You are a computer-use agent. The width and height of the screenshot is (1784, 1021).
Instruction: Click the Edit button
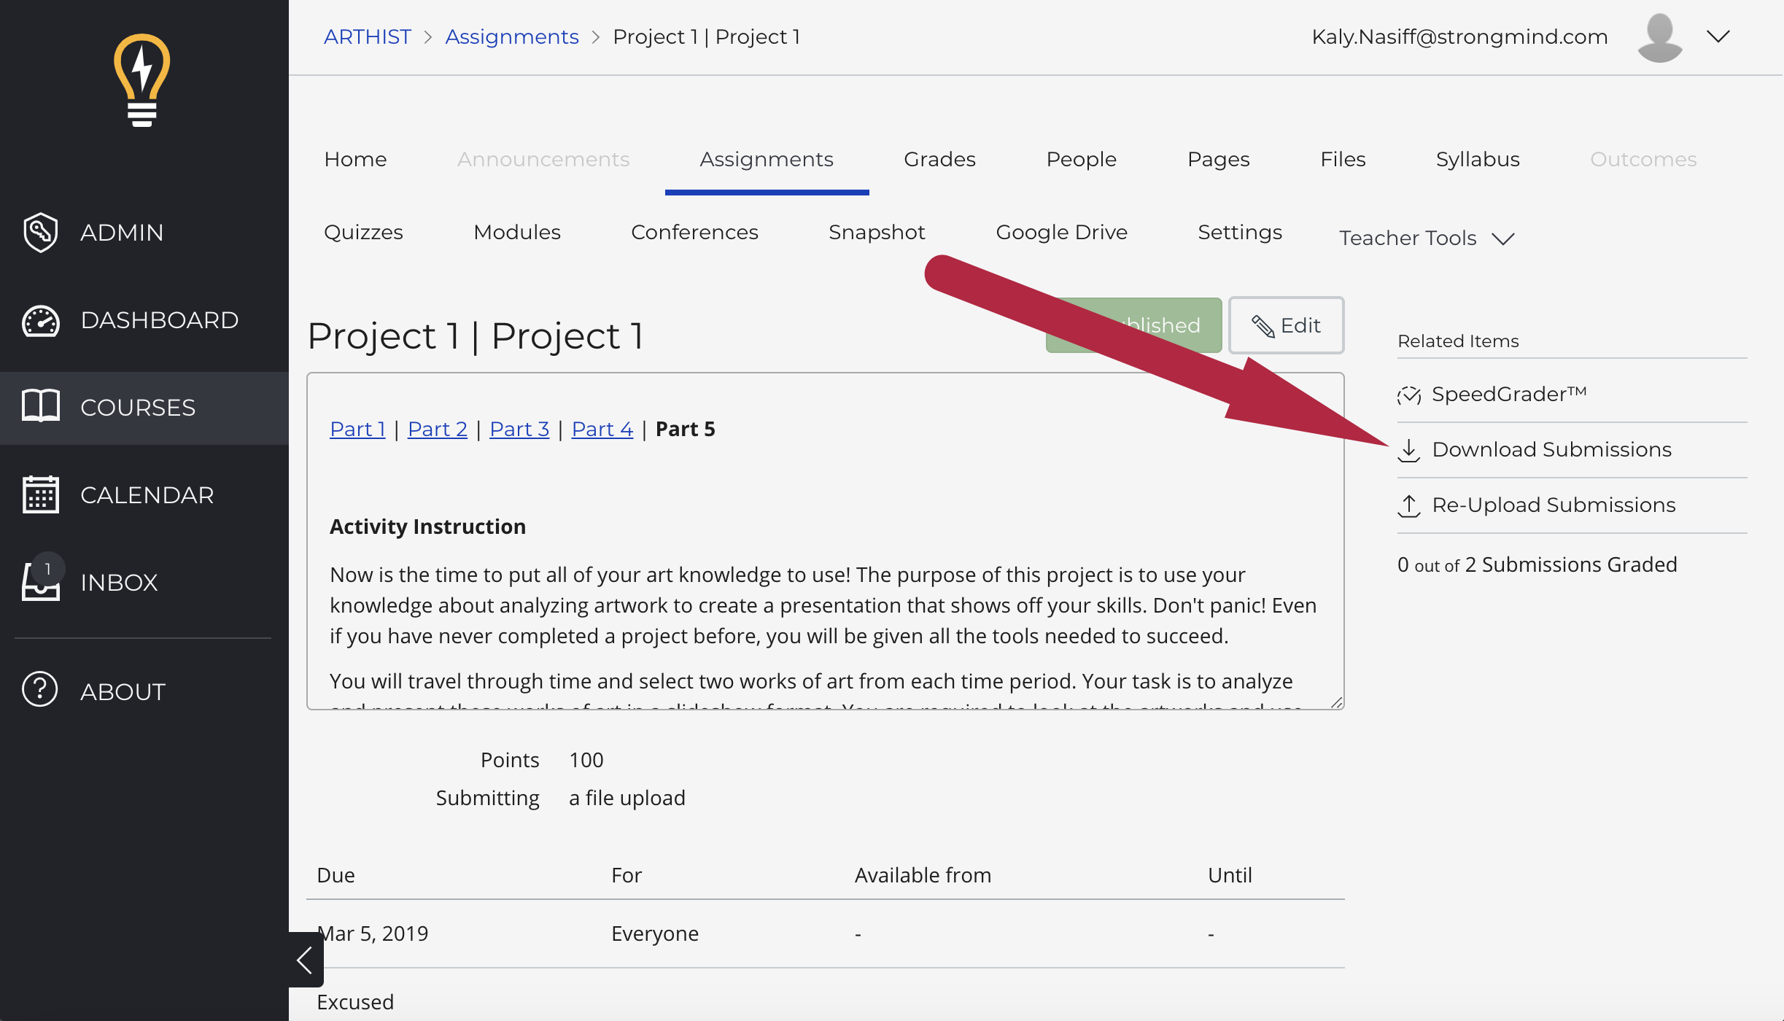pyautogui.click(x=1285, y=325)
